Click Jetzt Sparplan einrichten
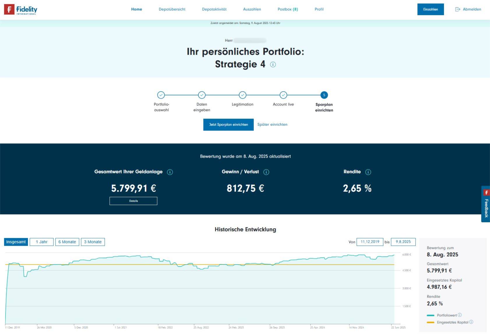The width and height of the screenshot is (490, 336). point(228,125)
